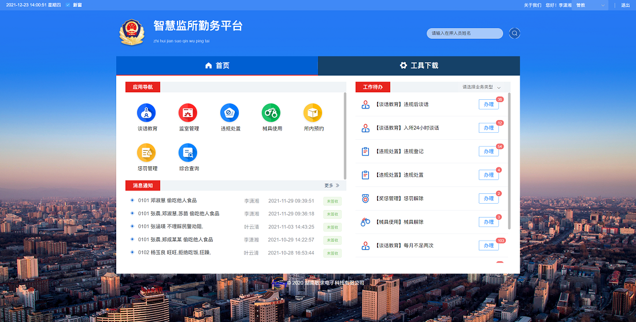The width and height of the screenshot is (636, 322).
Task: Open the 械具使用 handcuffs icon
Action: tap(271, 113)
